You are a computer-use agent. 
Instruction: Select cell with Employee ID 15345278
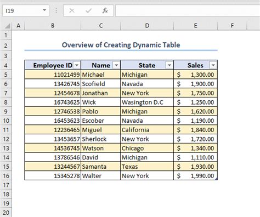click(53, 176)
